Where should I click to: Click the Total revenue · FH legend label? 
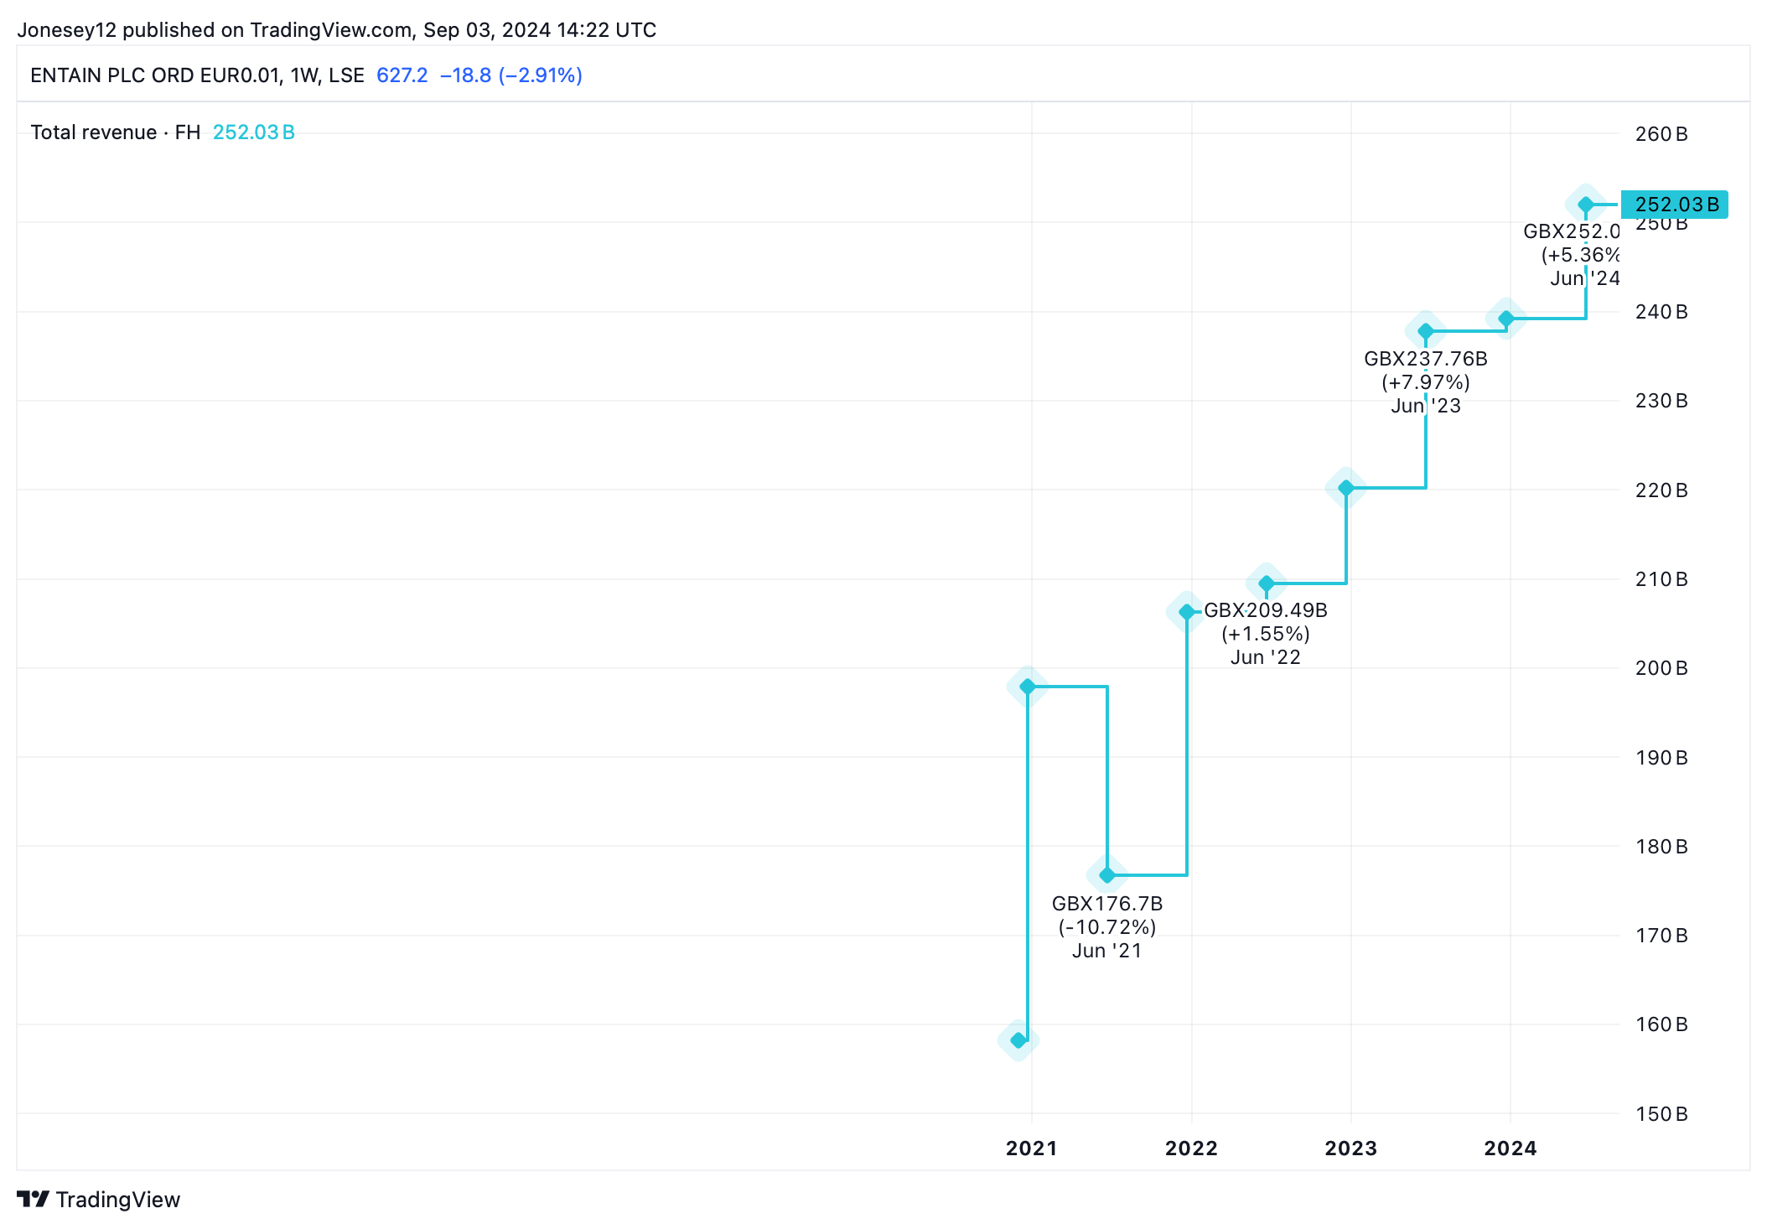pyautogui.click(x=115, y=132)
